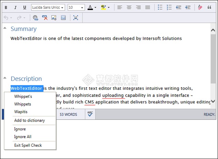This screenshot has width=218, height=159.
Task: Insert a numbered list
Action: (x=169, y=7)
